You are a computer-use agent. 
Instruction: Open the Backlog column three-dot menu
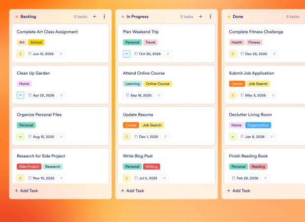click(104, 16)
